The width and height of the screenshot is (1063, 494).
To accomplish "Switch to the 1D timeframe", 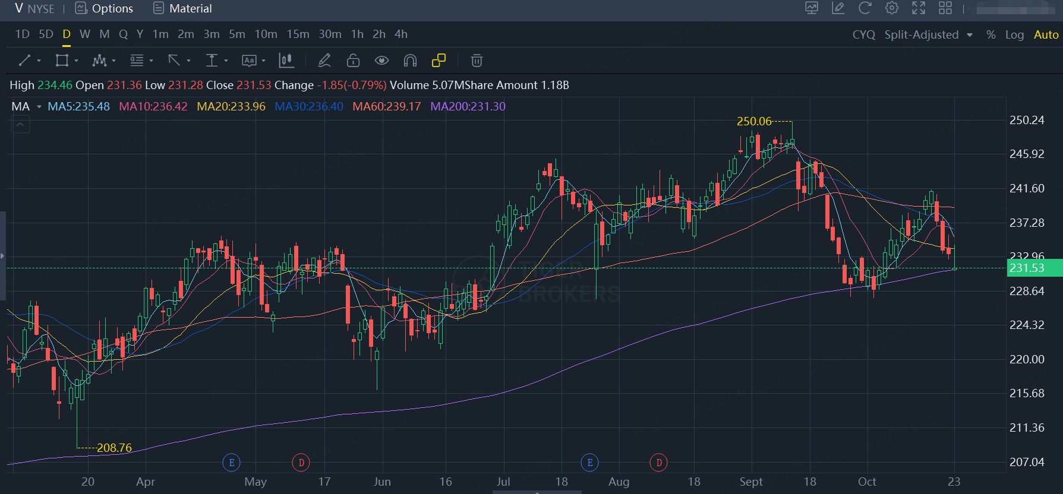I will point(23,34).
